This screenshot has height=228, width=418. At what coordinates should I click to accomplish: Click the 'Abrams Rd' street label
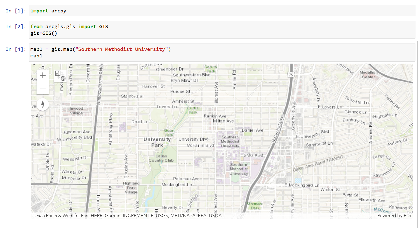click(371, 133)
